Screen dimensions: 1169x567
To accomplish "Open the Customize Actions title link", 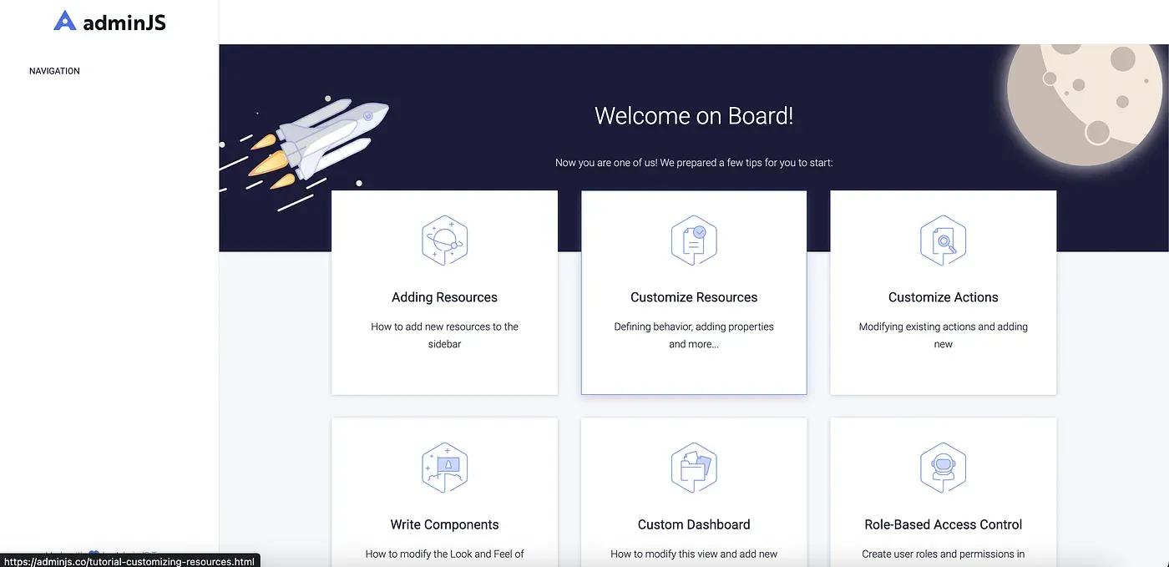I will click(x=943, y=297).
